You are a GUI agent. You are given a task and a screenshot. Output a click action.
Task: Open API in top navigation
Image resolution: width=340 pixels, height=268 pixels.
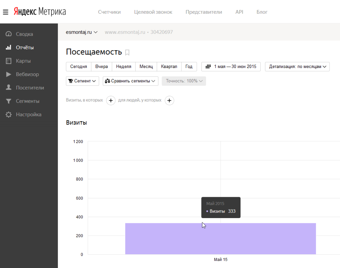click(x=240, y=12)
